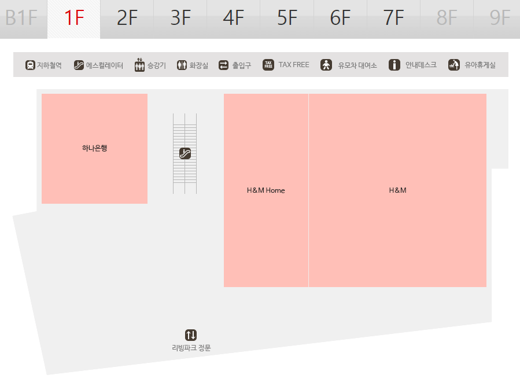Click the restroom legend icon
The width and height of the screenshot is (520, 382).
click(x=182, y=65)
